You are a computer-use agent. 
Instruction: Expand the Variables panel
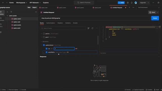pyautogui.click(x=159, y=53)
